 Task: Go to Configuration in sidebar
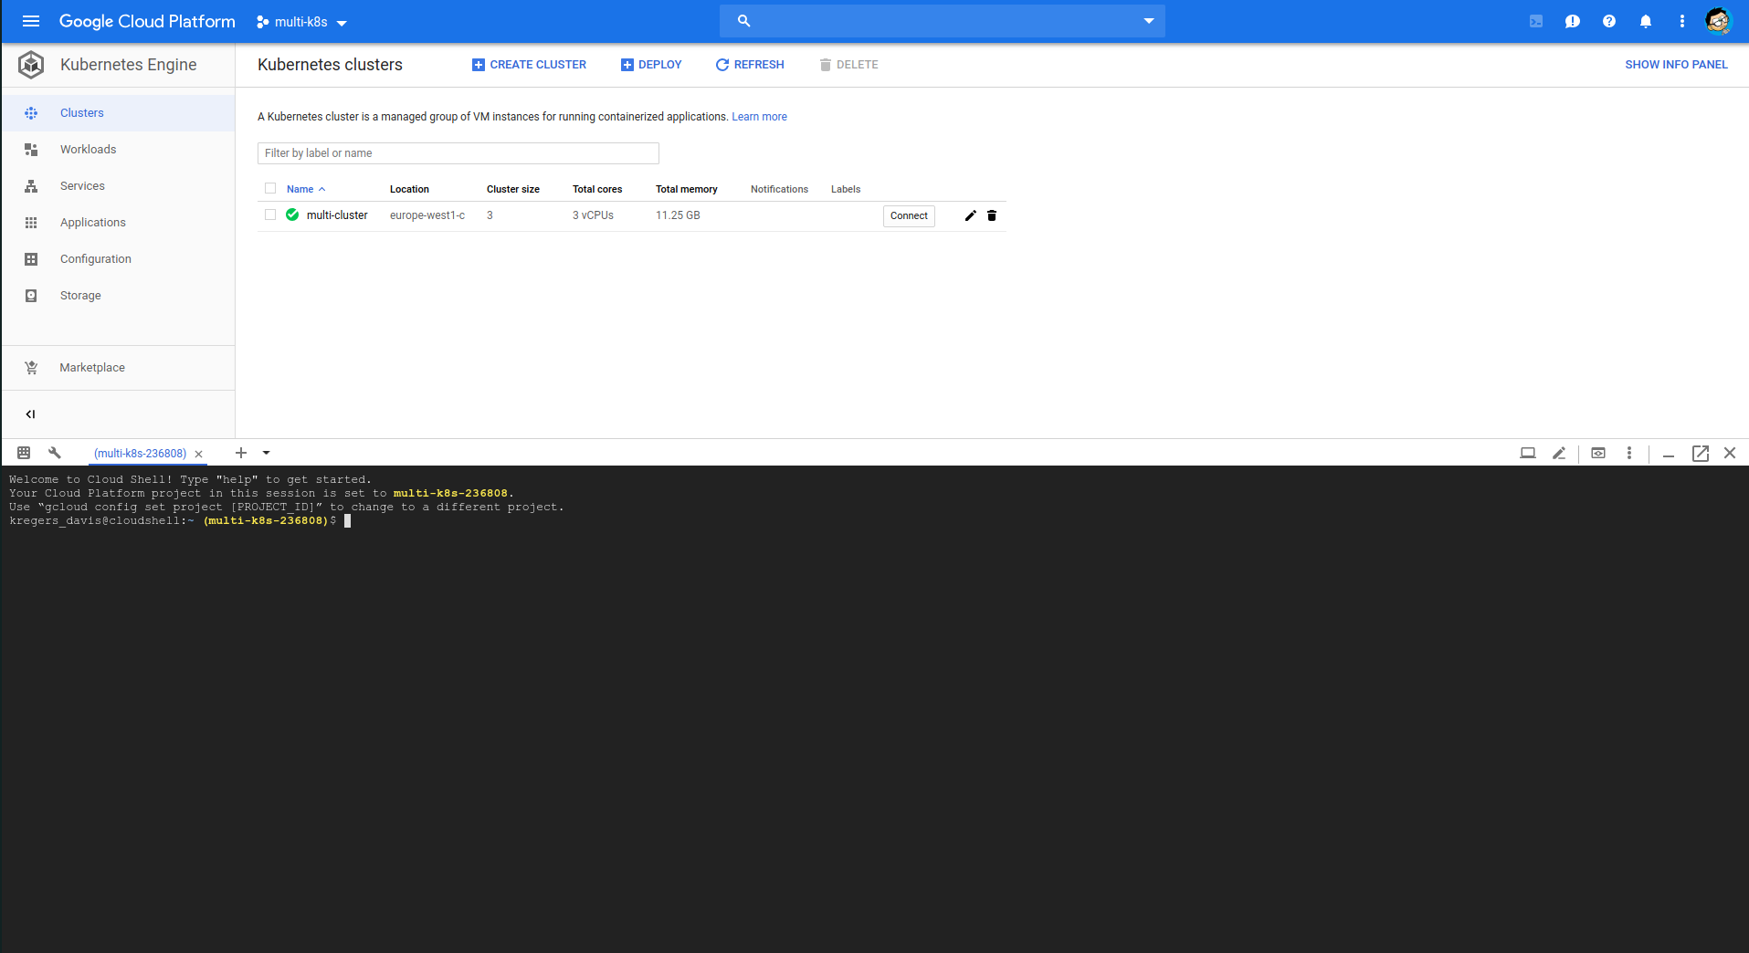pyautogui.click(x=118, y=259)
